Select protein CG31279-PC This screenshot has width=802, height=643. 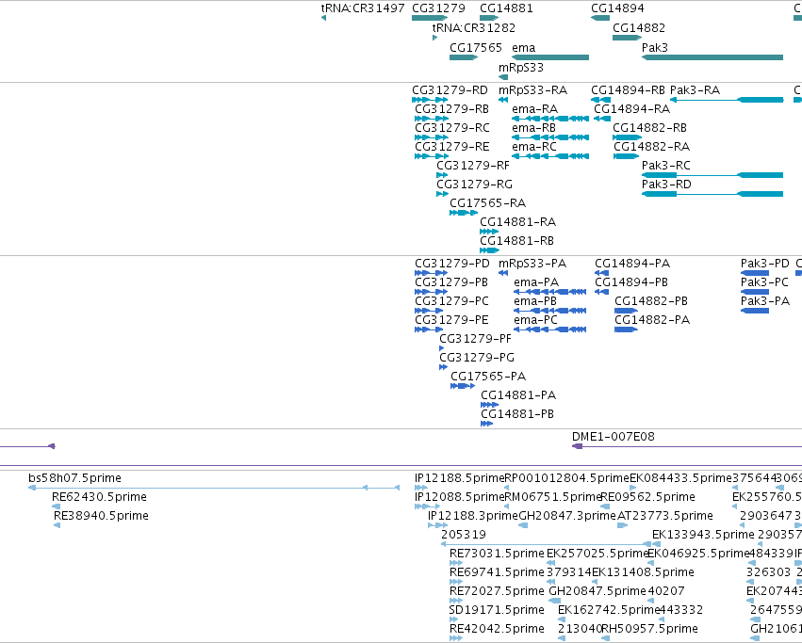[451, 301]
